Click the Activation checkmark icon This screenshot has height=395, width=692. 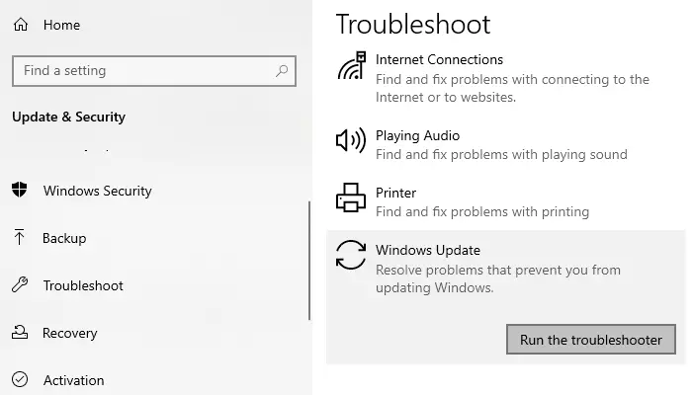coord(20,380)
